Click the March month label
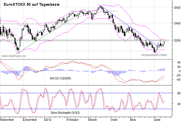Image resolution: width=181 pixels, height=121 pixels. pyautogui.click(x=93, y=120)
